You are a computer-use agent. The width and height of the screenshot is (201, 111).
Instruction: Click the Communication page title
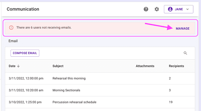pos(23,9)
